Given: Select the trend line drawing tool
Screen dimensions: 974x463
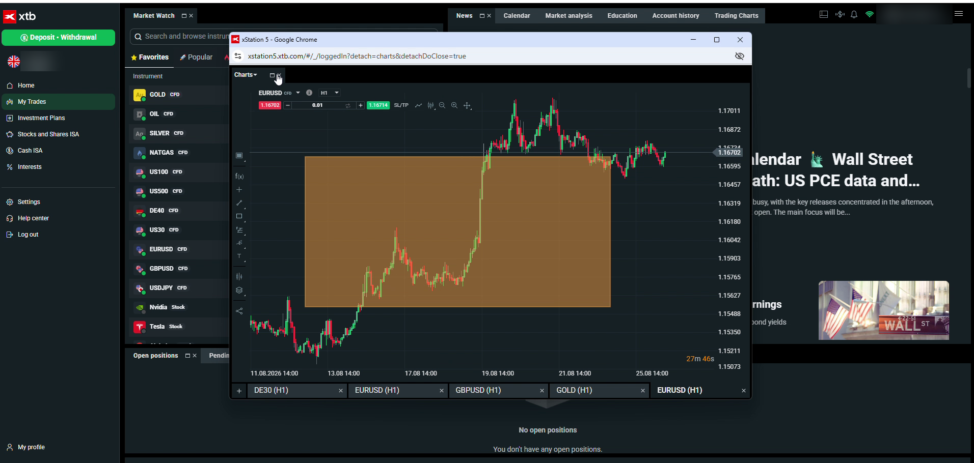Looking at the screenshot, I should coord(239,203).
